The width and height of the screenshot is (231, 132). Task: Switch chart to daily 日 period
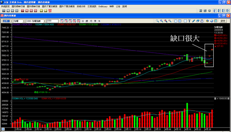click(x=83, y=21)
